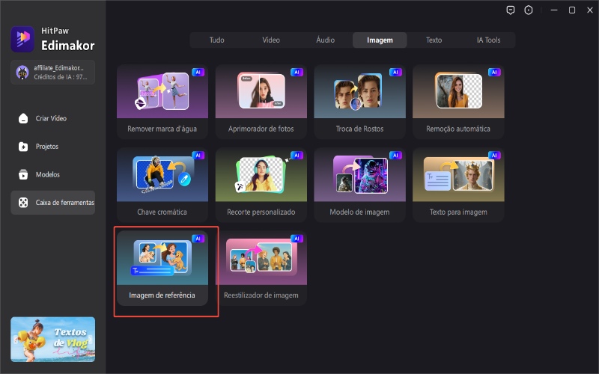Click the Textos de Vlog promo banner
The height and width of the screenshot is (374, 599).
[x=52, y=339]
